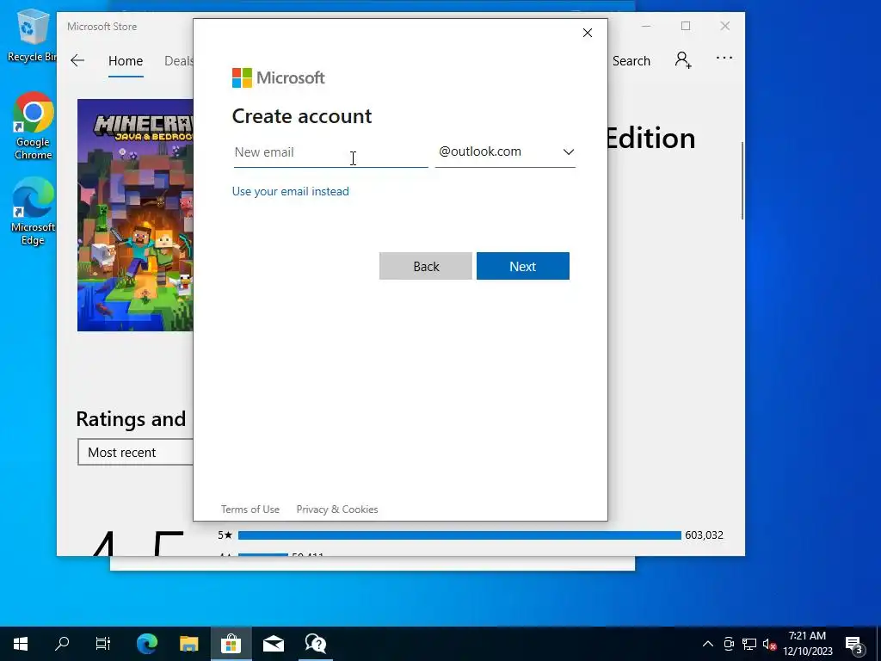Open Task View from the taskbar
This screenshot has width=881, height=661.
[x=103, y=644]
